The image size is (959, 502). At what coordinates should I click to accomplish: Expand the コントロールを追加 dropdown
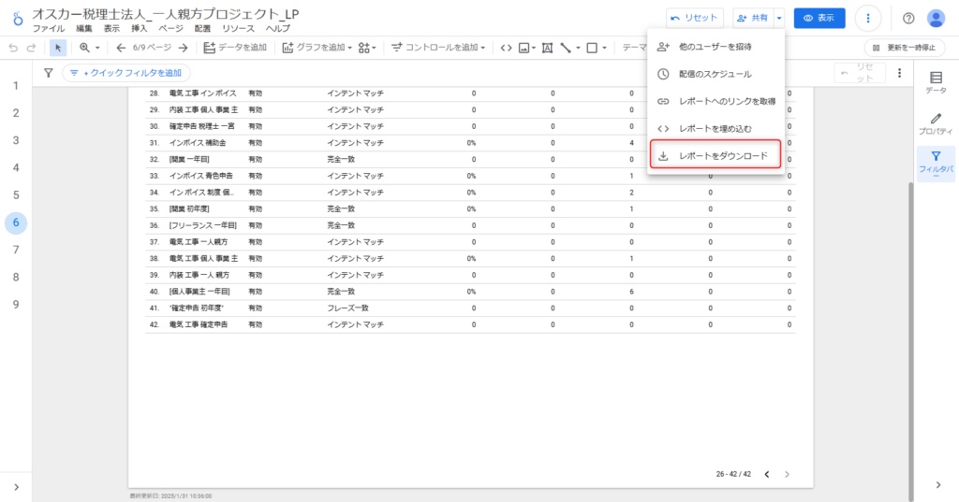tap(438, 47)
